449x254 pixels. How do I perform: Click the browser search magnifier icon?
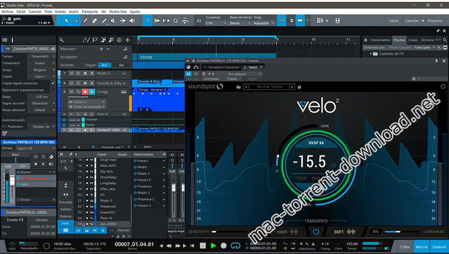click(x=445, y=40)
